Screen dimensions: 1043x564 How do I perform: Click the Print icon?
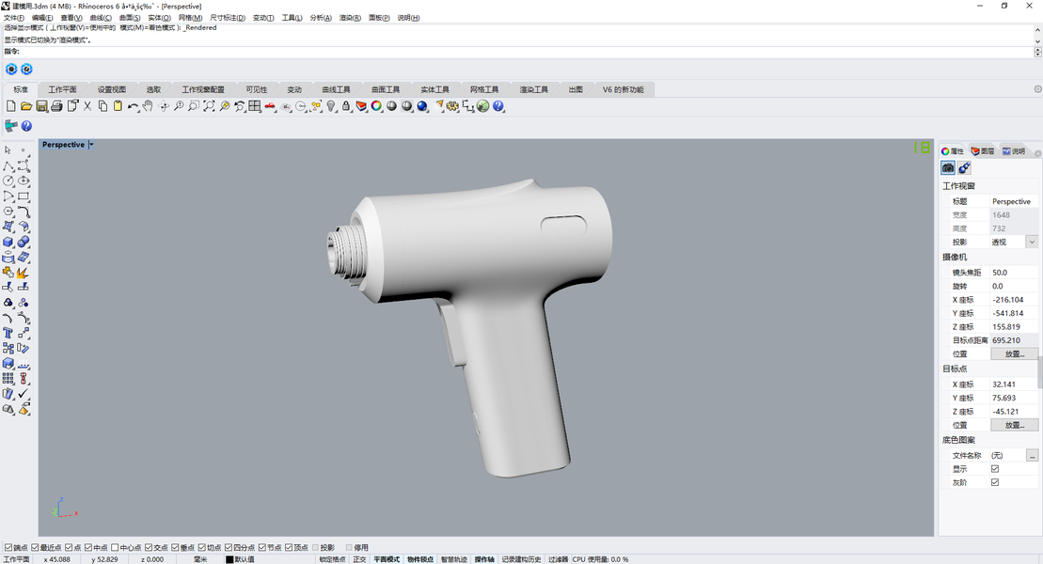(56, 106)
